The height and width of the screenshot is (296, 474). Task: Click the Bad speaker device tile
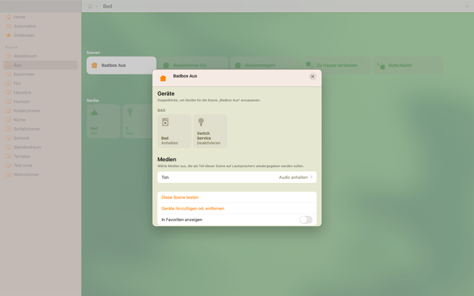[x=174, y=131]
